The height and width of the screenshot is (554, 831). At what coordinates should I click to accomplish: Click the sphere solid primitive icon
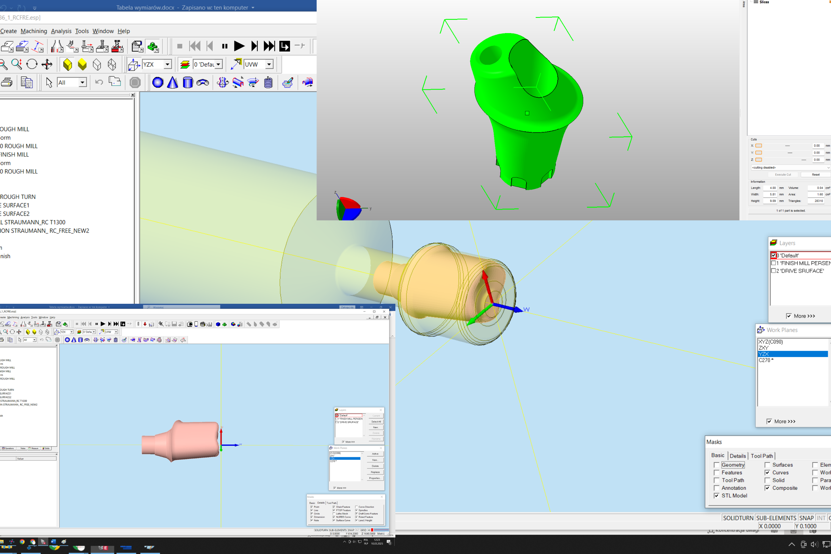tap(157, 83)
